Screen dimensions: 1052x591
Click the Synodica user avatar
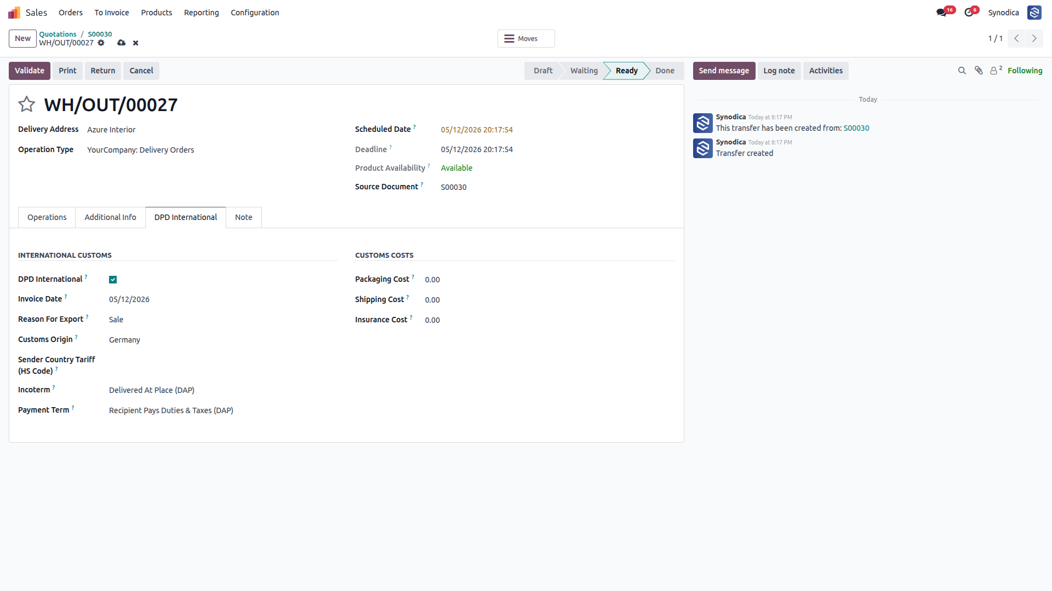tap(1034, 13)
